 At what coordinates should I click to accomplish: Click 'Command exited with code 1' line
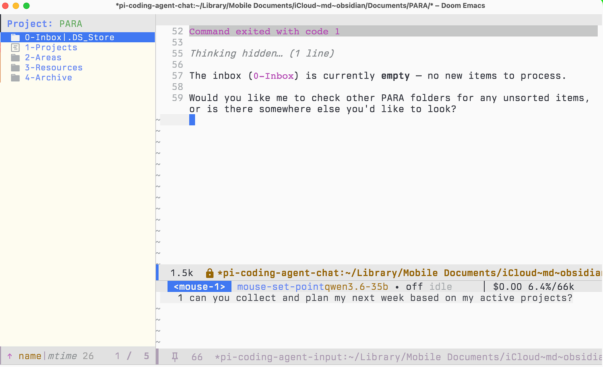265,31
